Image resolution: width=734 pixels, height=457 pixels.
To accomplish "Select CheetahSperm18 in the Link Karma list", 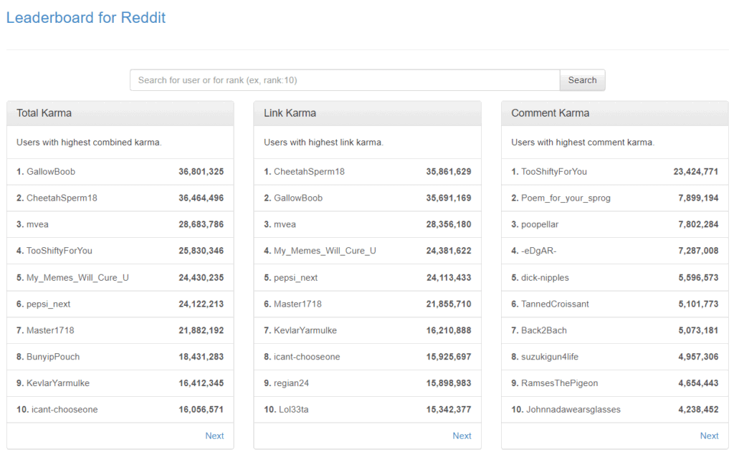I will (x=309, y=172).
